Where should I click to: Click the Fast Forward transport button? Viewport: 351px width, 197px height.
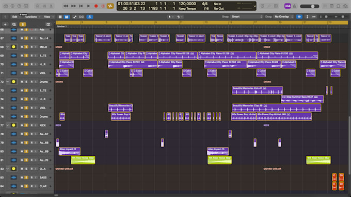coord(73,6)
